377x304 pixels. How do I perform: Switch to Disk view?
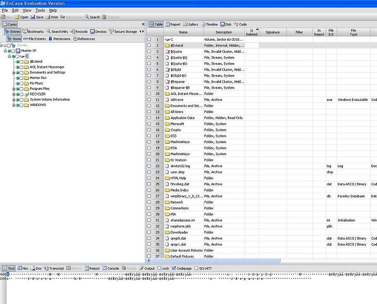(226, 24)
